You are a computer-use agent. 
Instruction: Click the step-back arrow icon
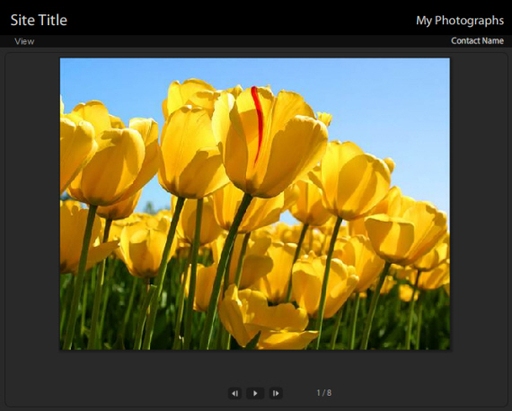pos(234,393)
